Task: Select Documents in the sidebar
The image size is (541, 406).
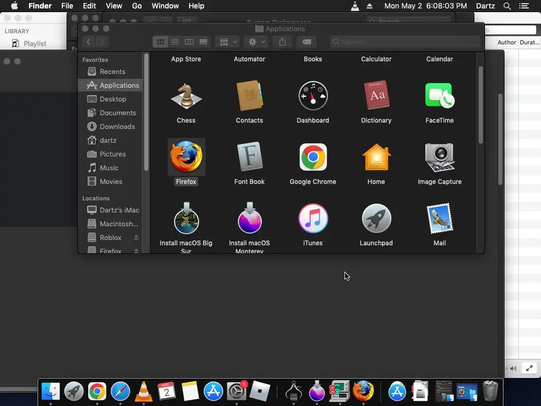Action: coord(110,113)
